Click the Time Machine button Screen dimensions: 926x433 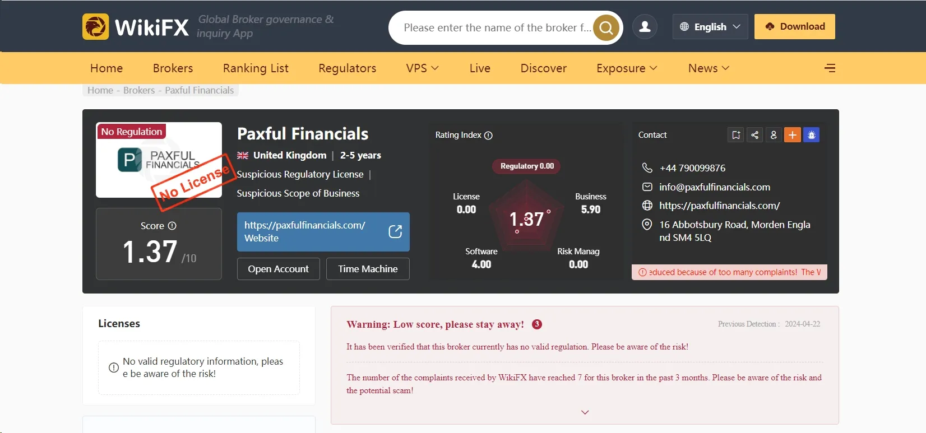368,269
